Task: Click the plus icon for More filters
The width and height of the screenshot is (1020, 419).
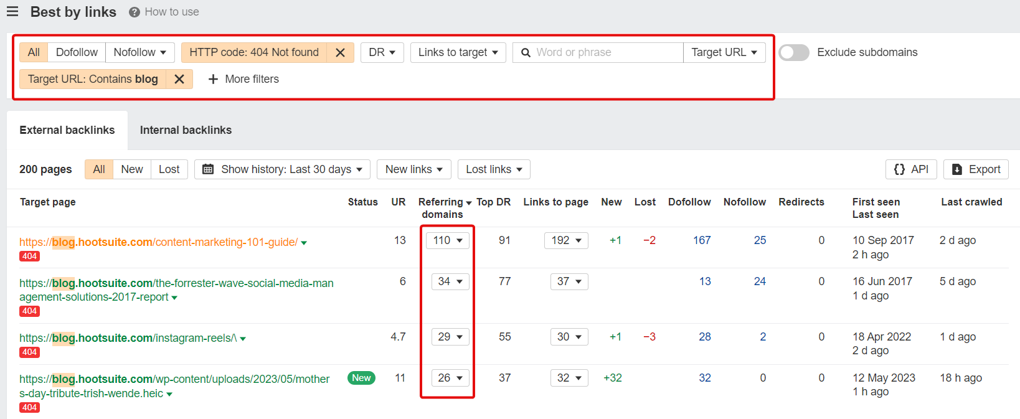Action: coord(213,79)
